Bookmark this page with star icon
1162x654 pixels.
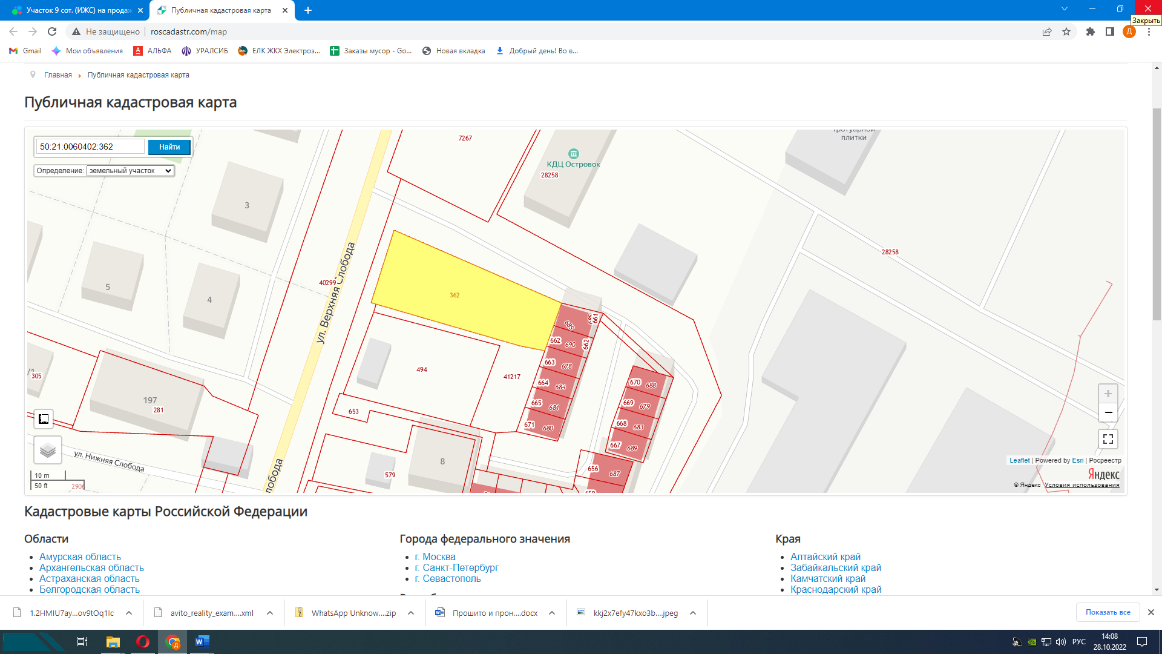coord(1066,32)
